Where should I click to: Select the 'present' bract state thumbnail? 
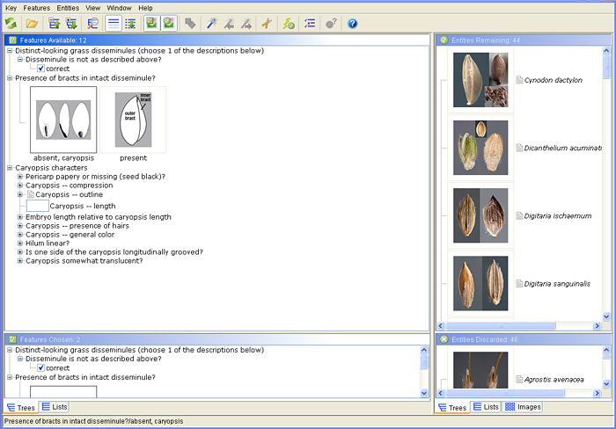pyautogui.click(x=133, y=120)
